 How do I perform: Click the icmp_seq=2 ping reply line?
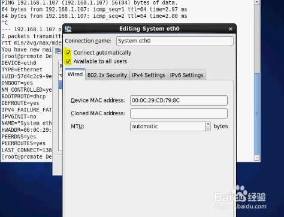click(x=94, y=16)
